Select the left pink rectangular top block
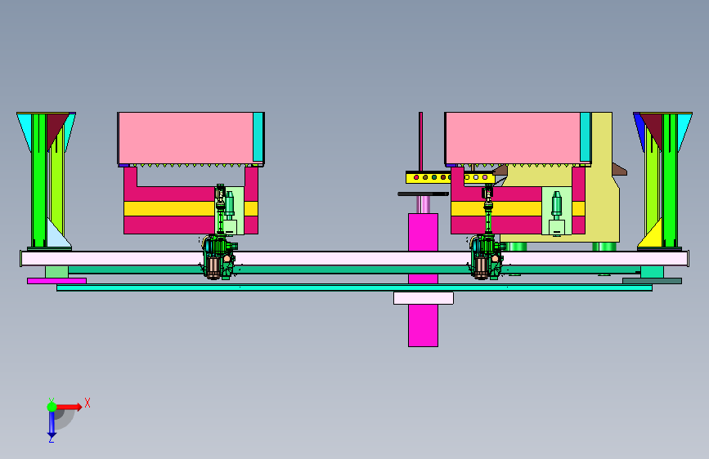The width and height of the screenshot is (709, 459). point(186,138)
